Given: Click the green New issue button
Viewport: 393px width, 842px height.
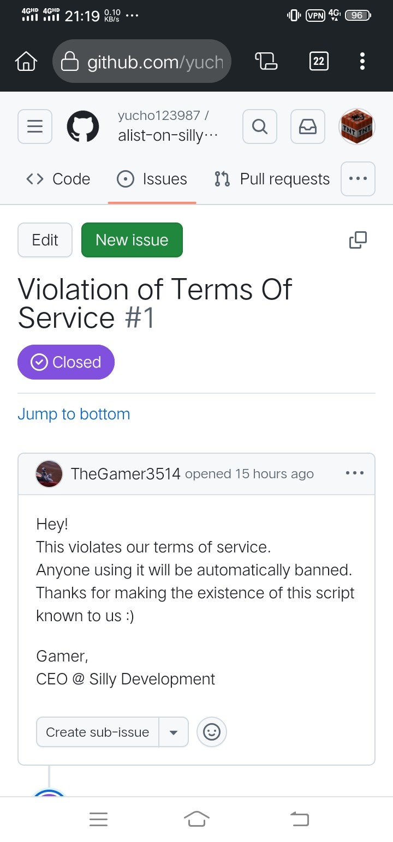Looking at the screenshot, I should [x=132, y=240].
